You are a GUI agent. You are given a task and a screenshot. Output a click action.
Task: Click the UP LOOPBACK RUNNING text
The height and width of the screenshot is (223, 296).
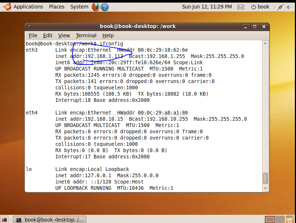pos(83,188)
